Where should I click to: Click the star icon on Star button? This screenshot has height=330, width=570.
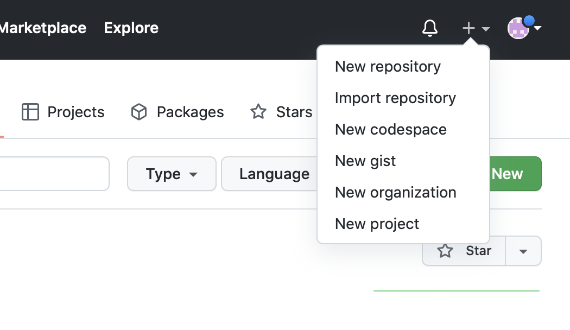point(445,251)
